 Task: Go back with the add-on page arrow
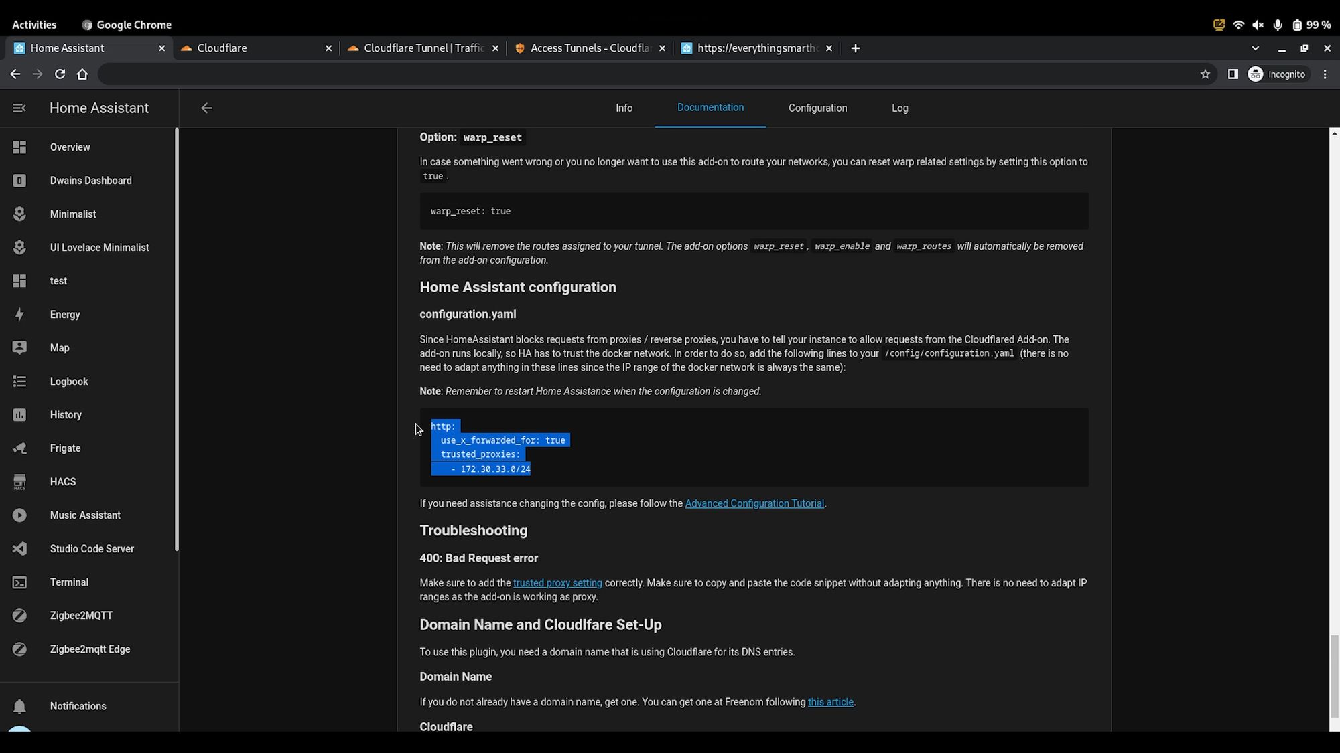[206, 108]
